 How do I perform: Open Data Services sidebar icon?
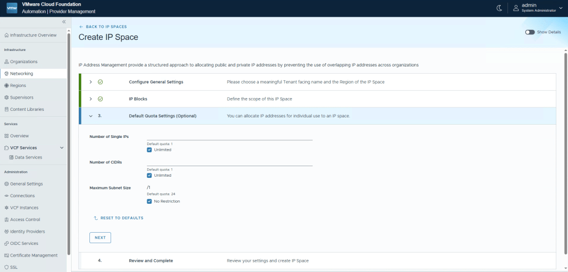click(x=12, y=157)
